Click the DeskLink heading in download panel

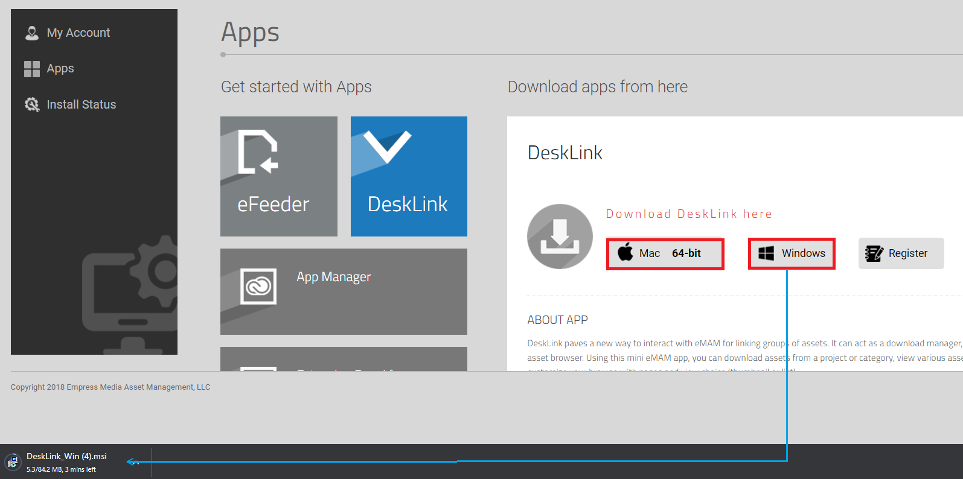point(565,153)
